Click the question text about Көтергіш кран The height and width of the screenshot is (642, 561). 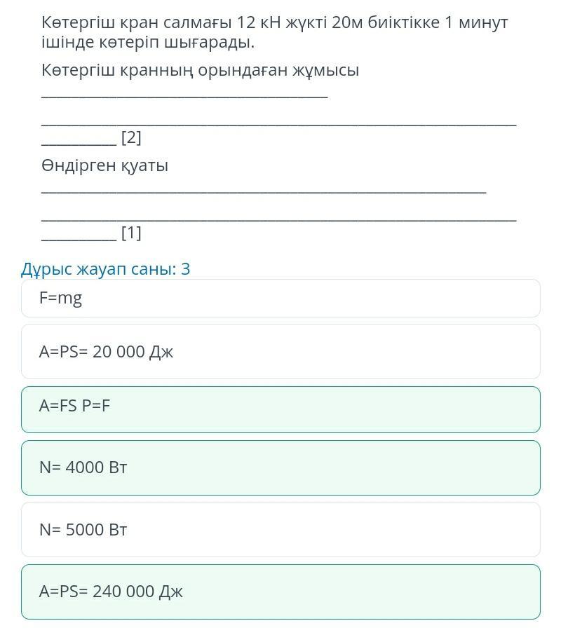273,32
